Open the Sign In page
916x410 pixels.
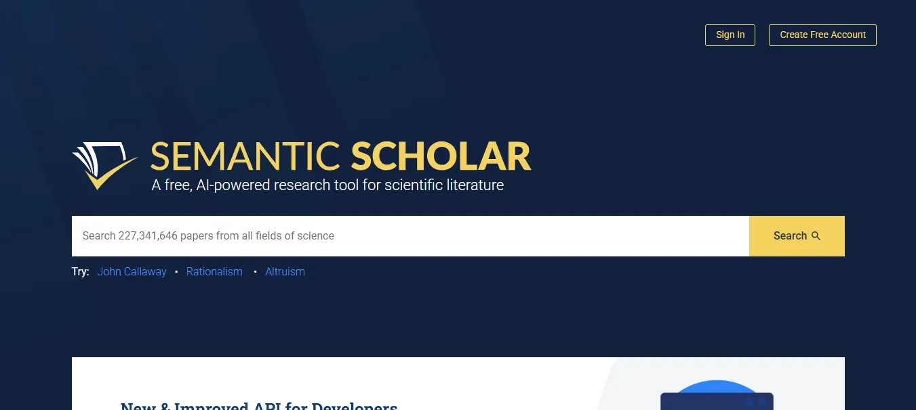tap(730, 35)
